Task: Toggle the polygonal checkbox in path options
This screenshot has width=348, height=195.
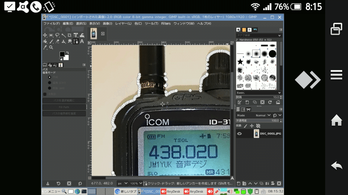Action: (45, 94)
